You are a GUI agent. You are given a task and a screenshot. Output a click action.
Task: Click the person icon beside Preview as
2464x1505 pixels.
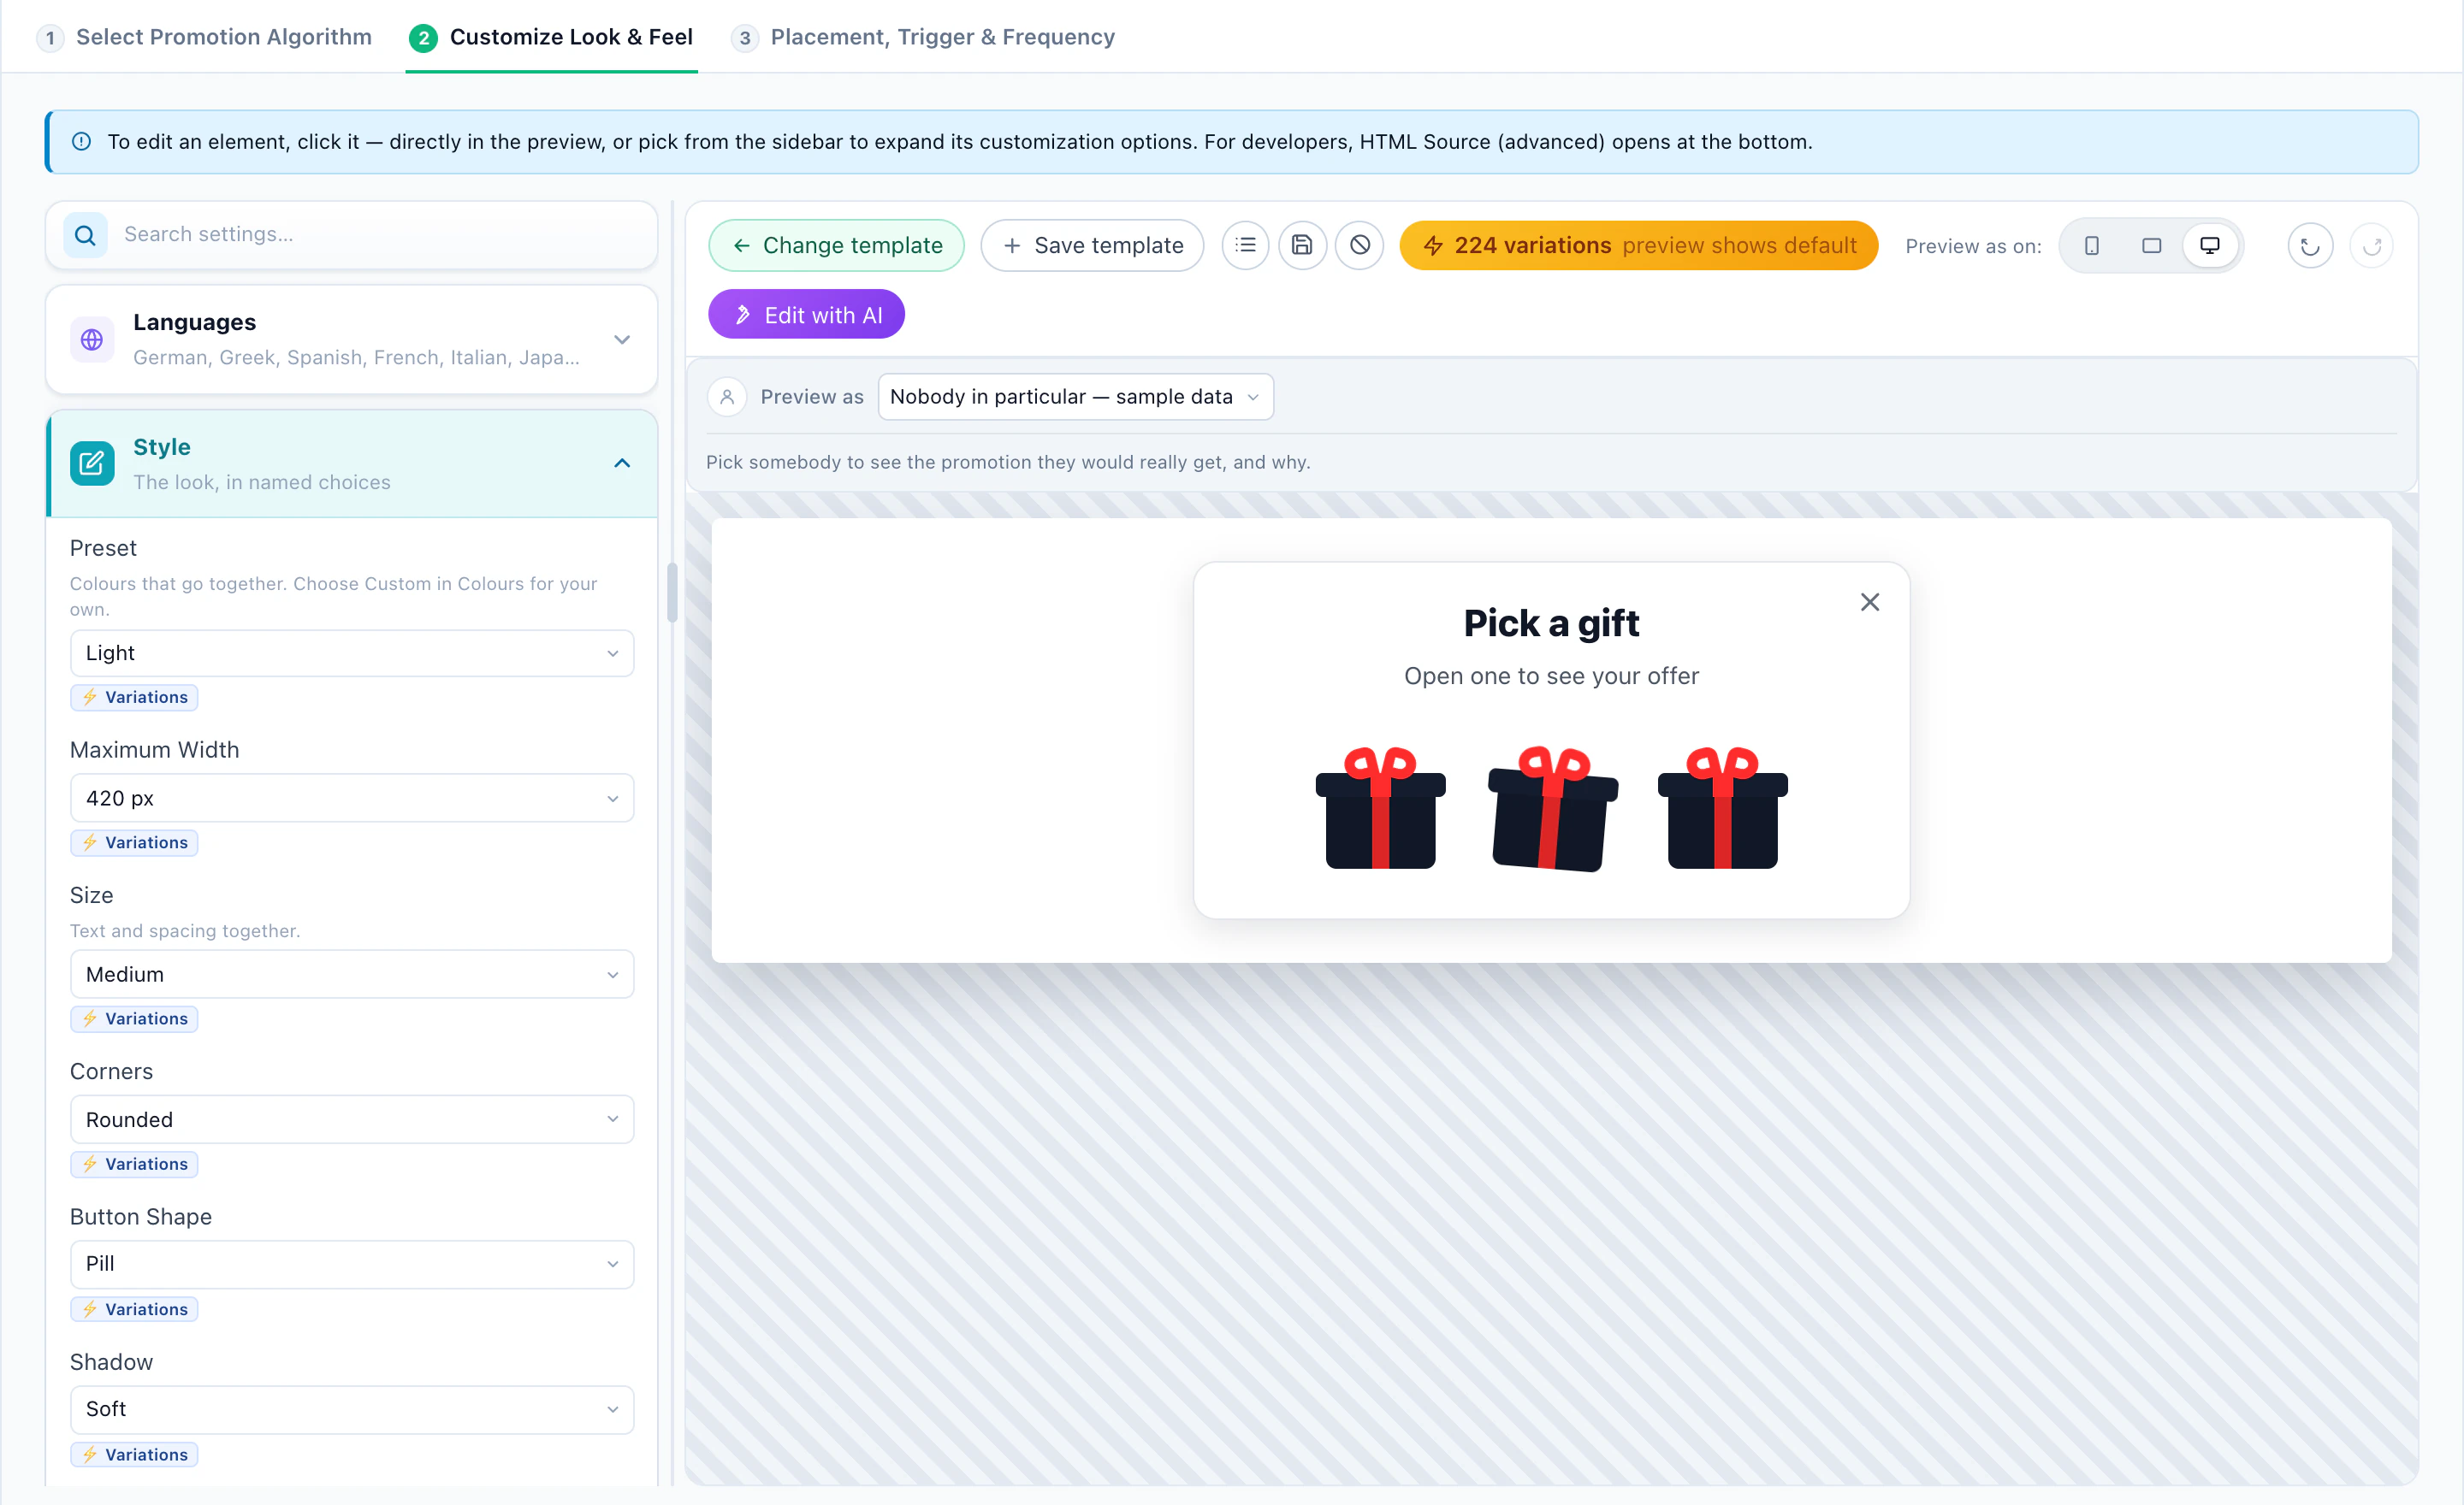point(727,397)
